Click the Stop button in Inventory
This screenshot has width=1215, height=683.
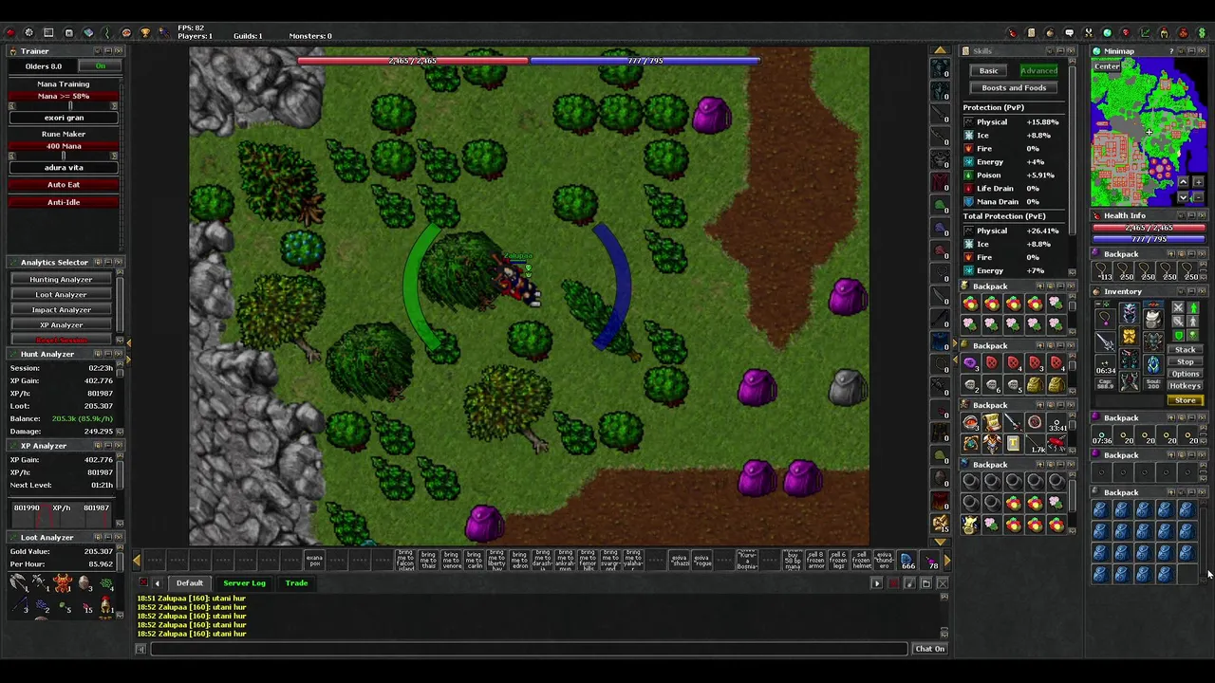[x=1185, y=362]
